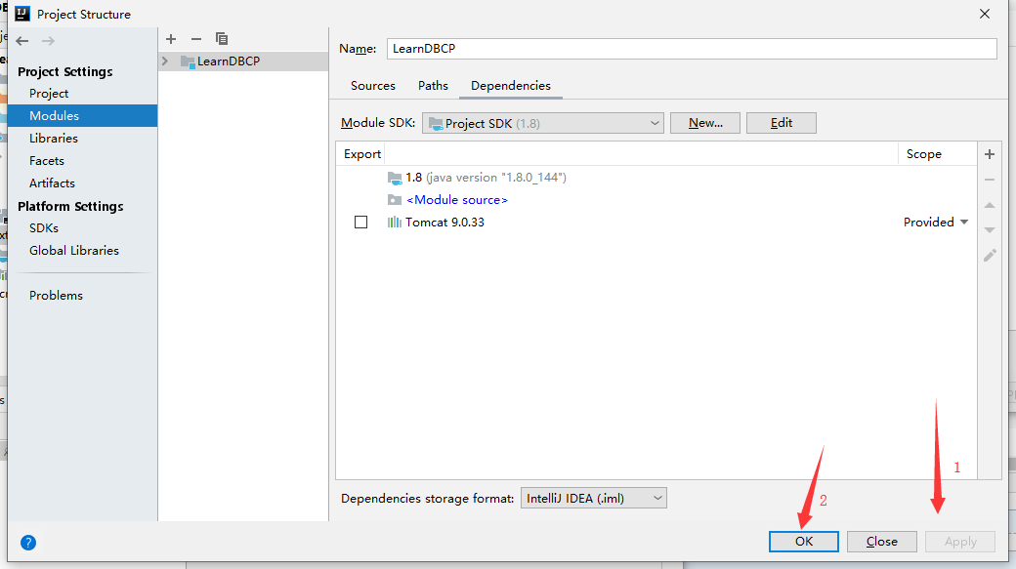Expand the LearnDBCP module tree node
The image size is (1016, 569).
point(165,61)
